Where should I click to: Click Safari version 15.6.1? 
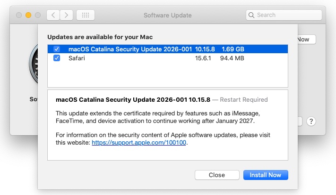(x=203, y=58)
